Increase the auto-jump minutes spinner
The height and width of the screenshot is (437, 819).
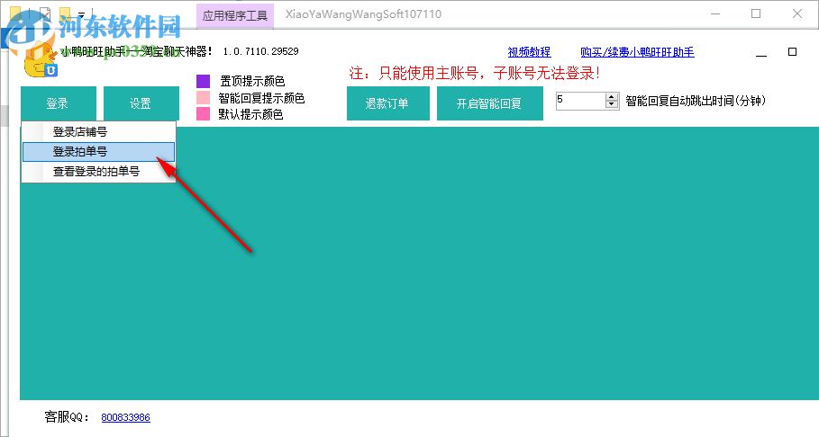point(612,97)
